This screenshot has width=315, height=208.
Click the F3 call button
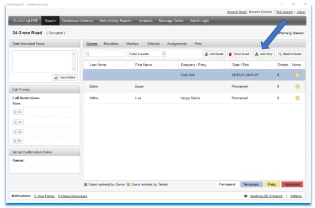[18, 132]
